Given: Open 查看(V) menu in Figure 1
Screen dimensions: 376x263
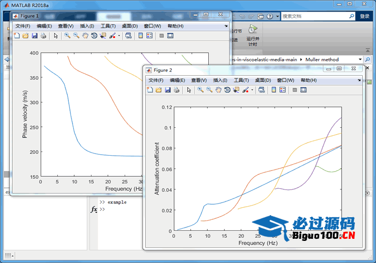Looking at the screenshot, I should point(66,26).
